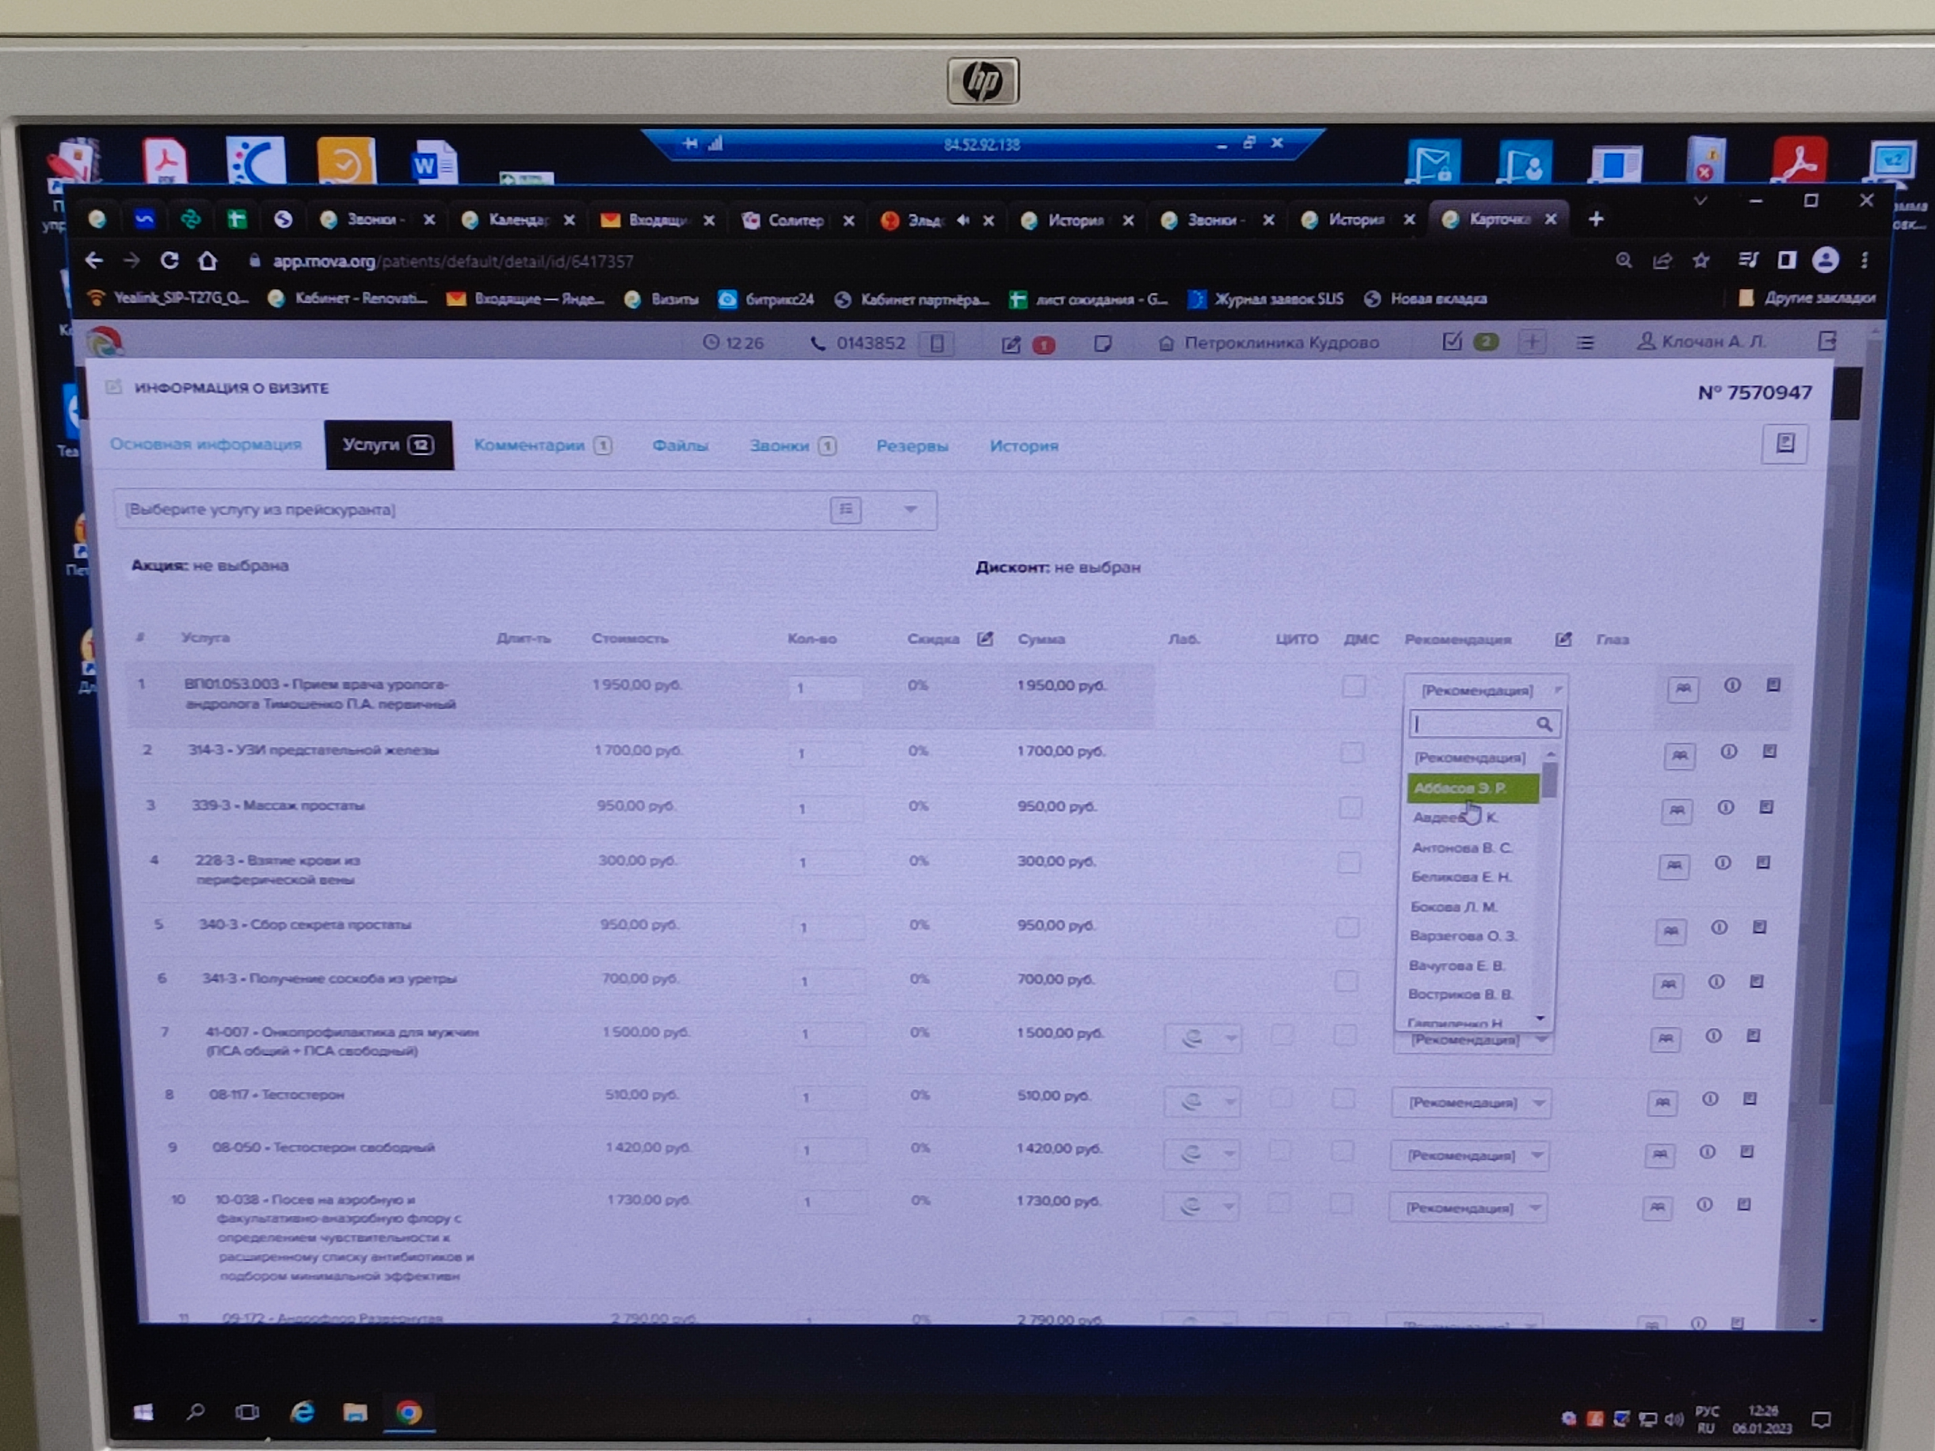Open the list menu icon in header
Screen dimensions: 1935x1451
pos(1584,343)
